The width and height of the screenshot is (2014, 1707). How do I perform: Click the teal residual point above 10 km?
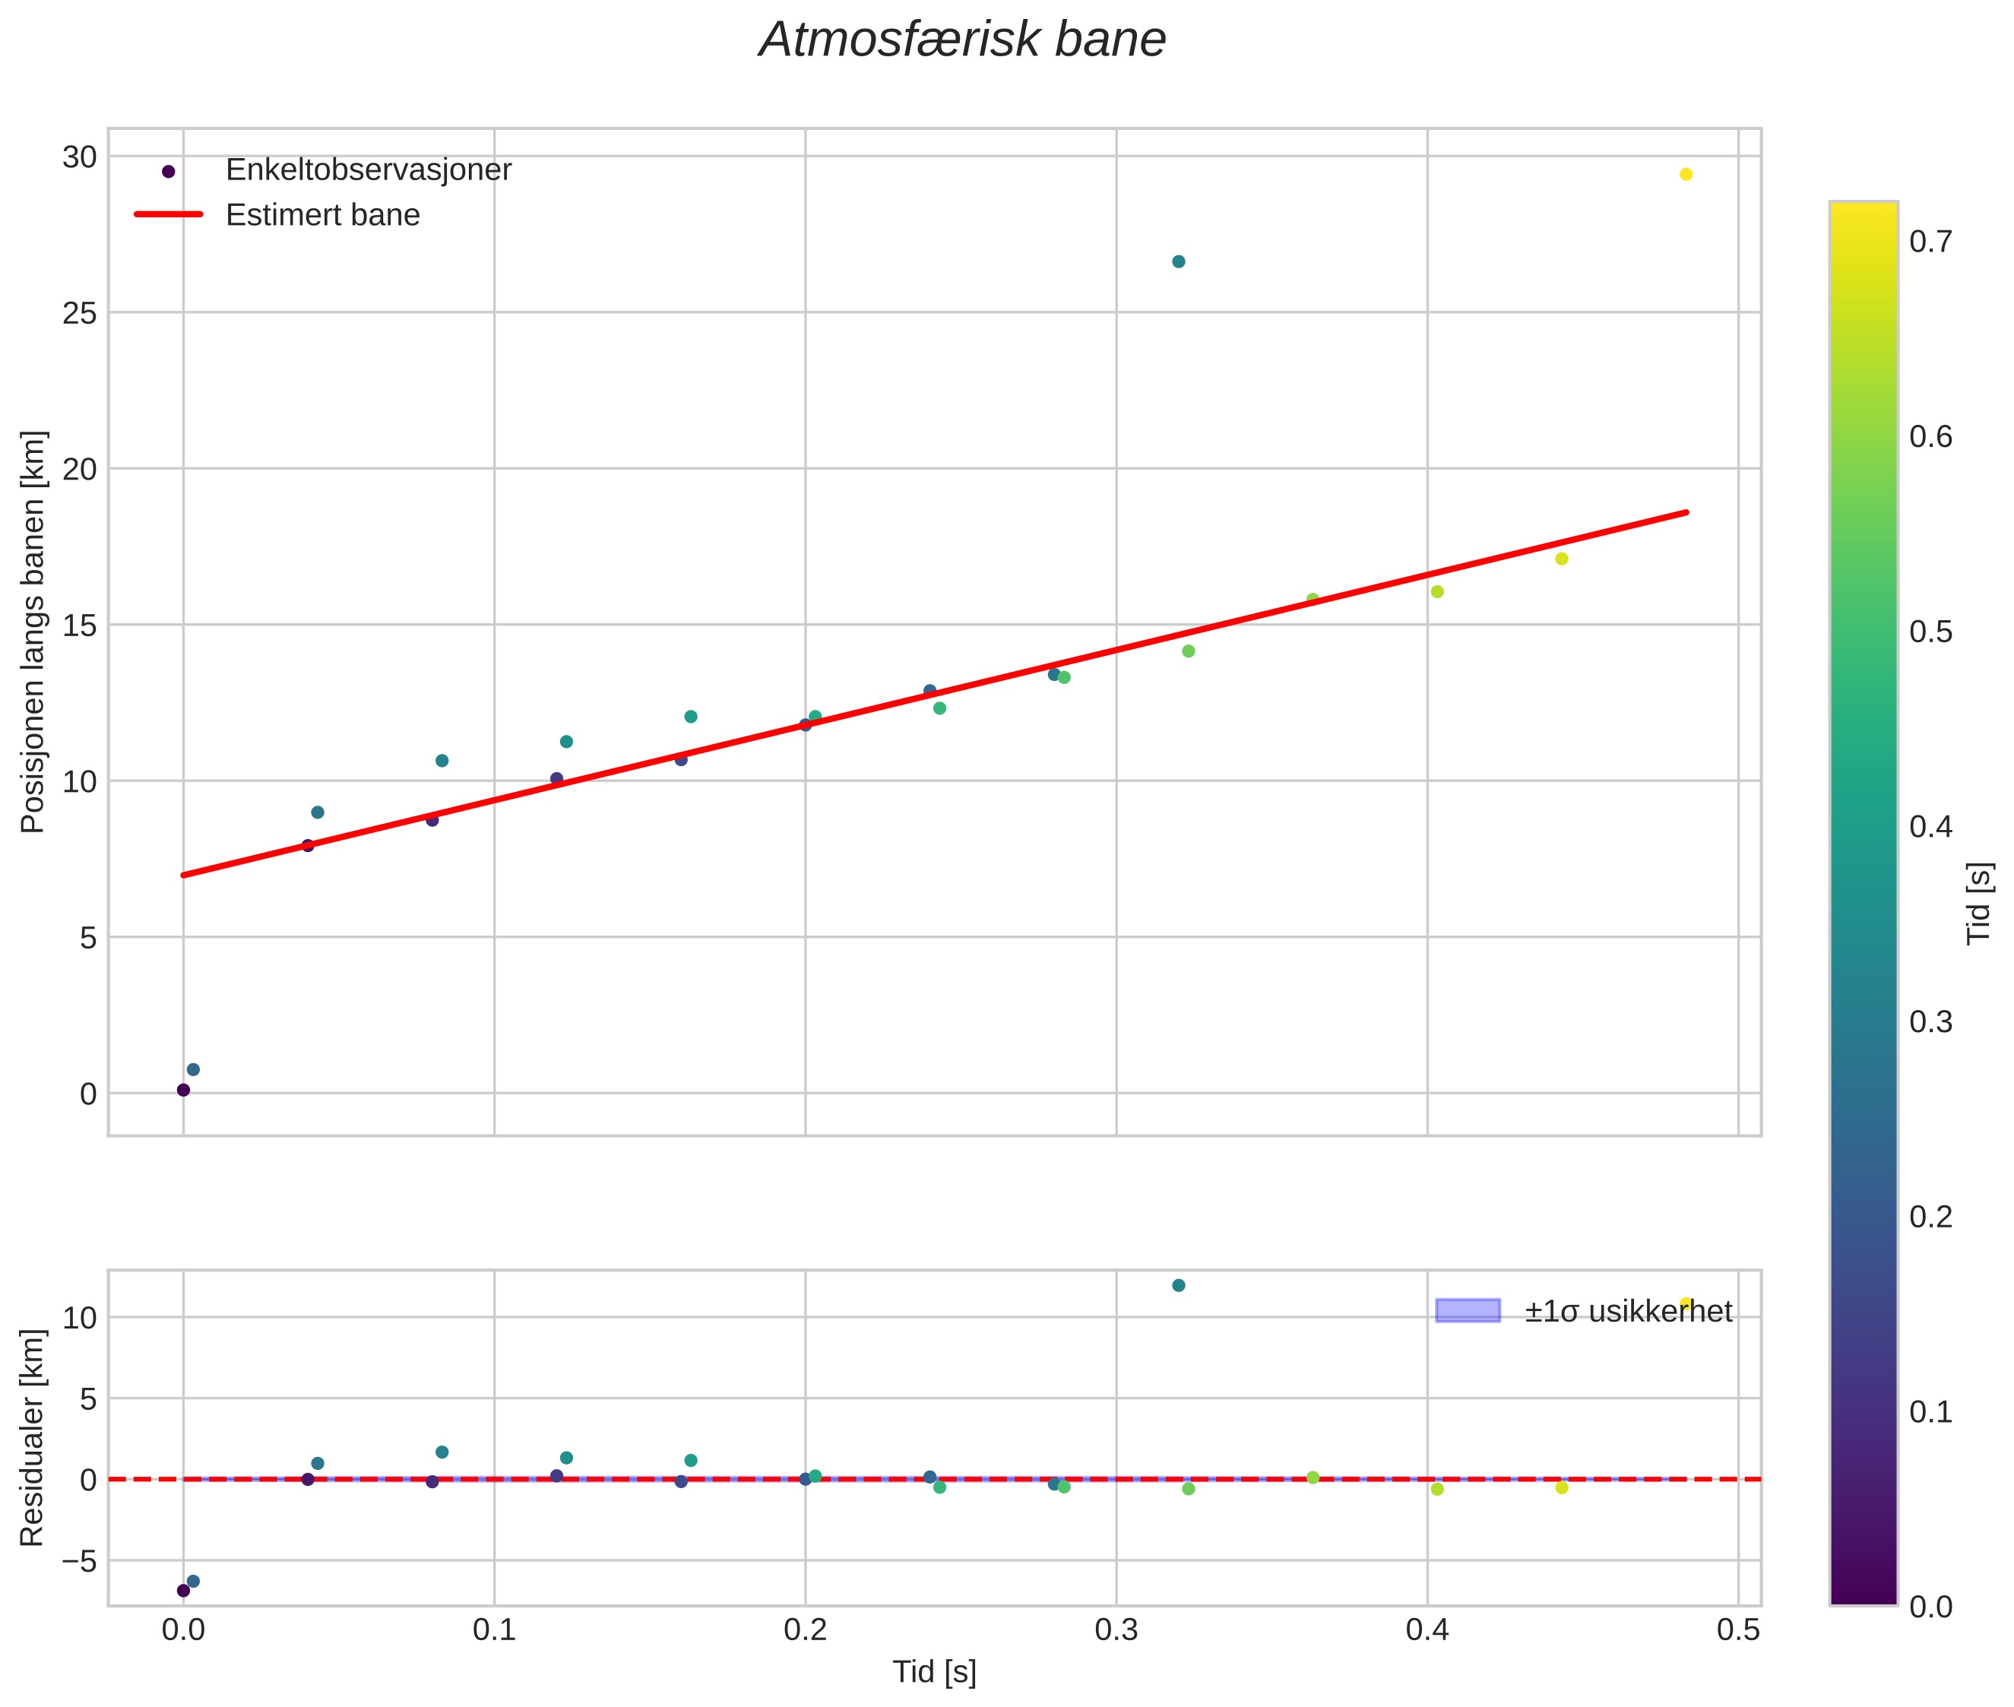coord(1178,1285)
